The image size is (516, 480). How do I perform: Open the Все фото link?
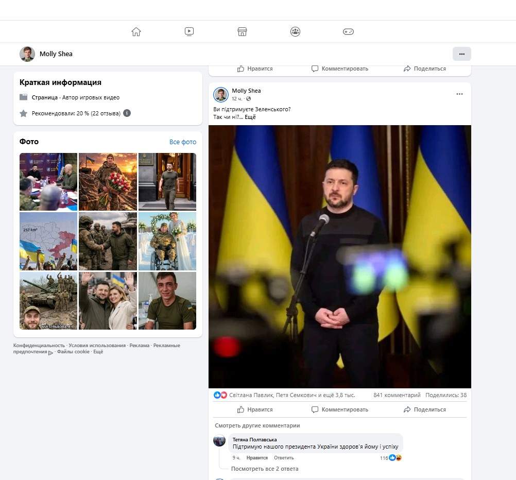coord(183,142)
